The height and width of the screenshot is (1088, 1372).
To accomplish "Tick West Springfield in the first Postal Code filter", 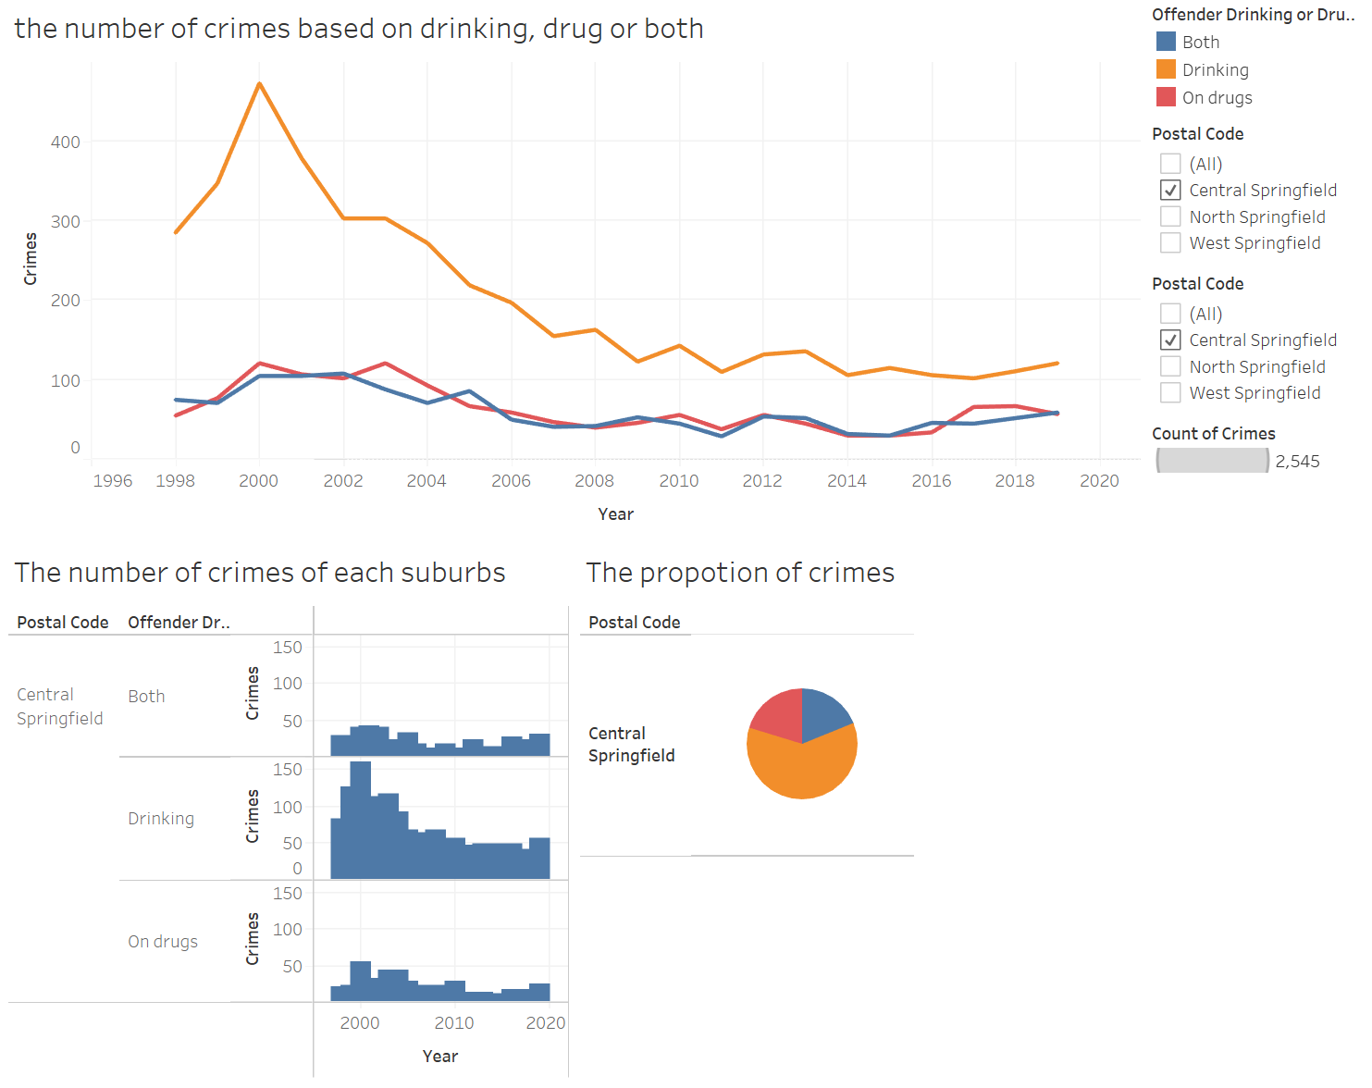I will [x=1170, y=243].
